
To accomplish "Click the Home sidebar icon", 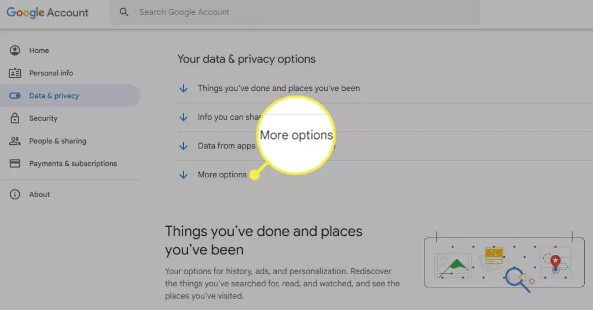I will click(15, 50).
